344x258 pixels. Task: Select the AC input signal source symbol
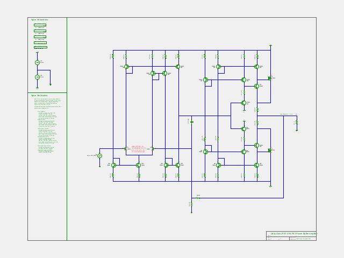click(x=99, y=156)
